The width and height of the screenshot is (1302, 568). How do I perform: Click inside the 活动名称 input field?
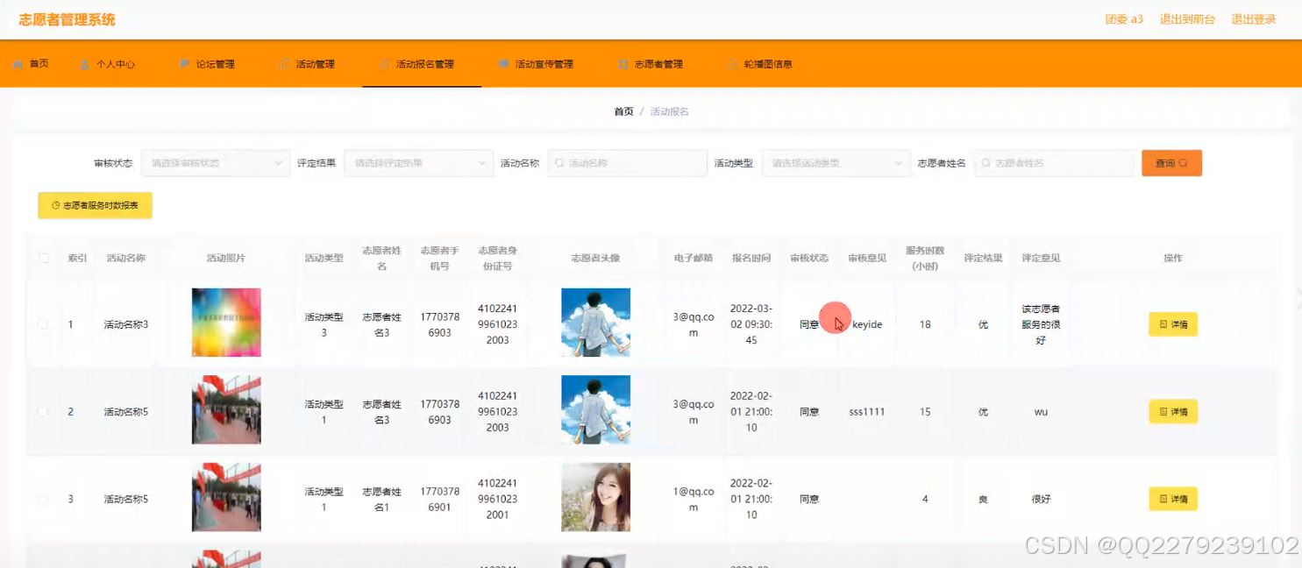627,163
